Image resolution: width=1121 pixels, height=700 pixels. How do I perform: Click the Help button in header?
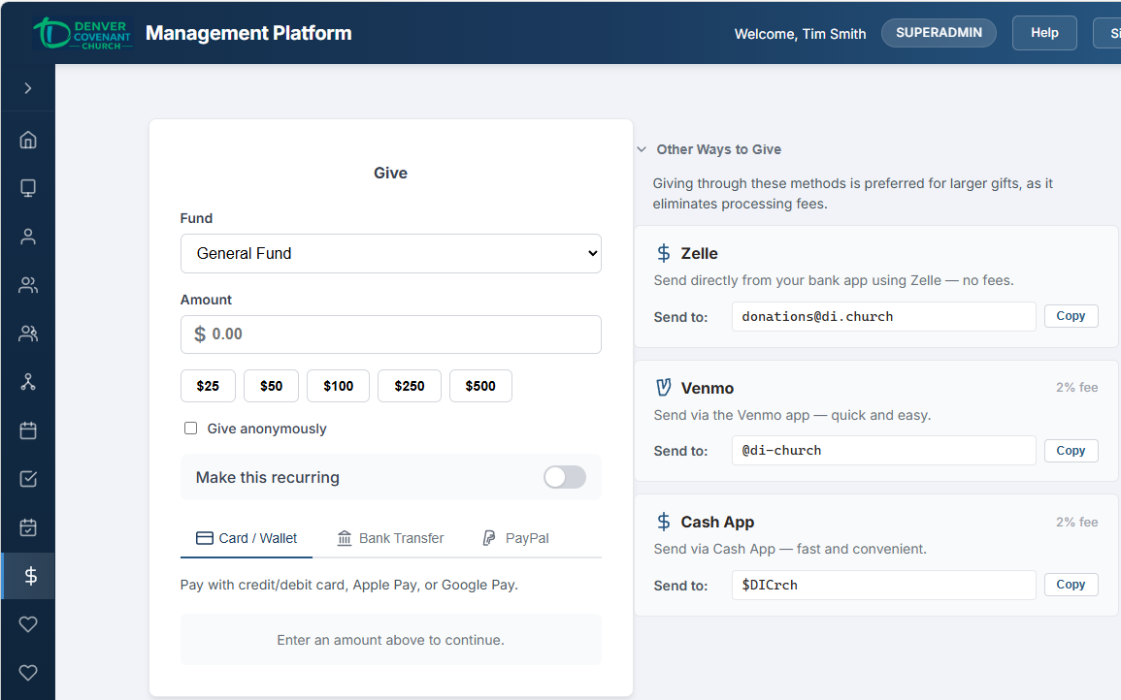(1044, 33)
